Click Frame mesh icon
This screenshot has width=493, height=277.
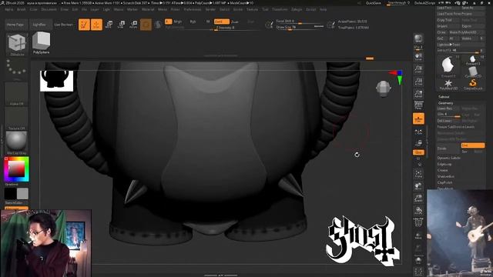(x=418, y=174)
